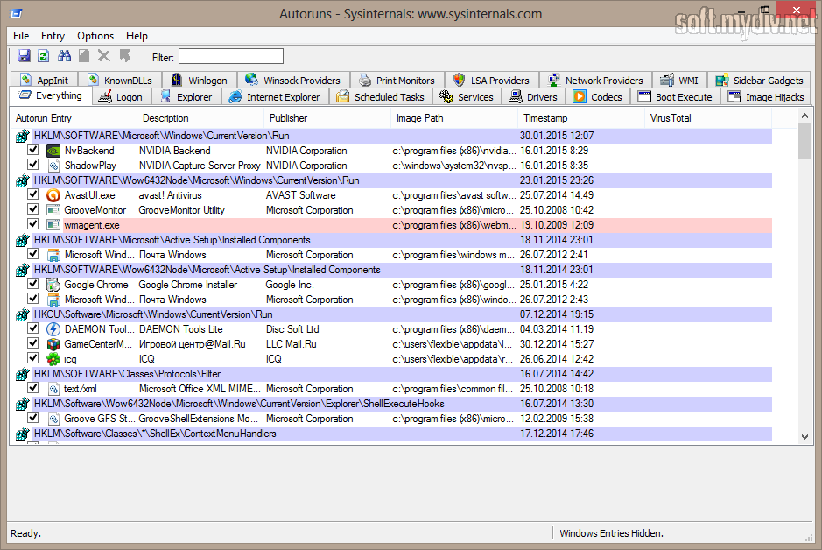Open the Help menu
Viewport: 822px width, 550px height.
(137, 36)
